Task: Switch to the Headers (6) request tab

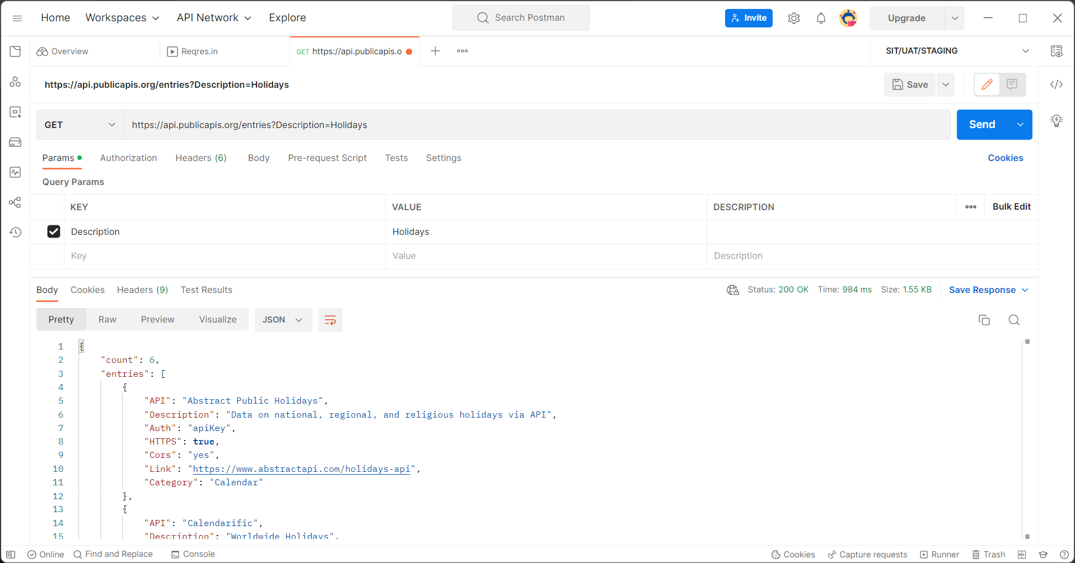Action: 201,158
